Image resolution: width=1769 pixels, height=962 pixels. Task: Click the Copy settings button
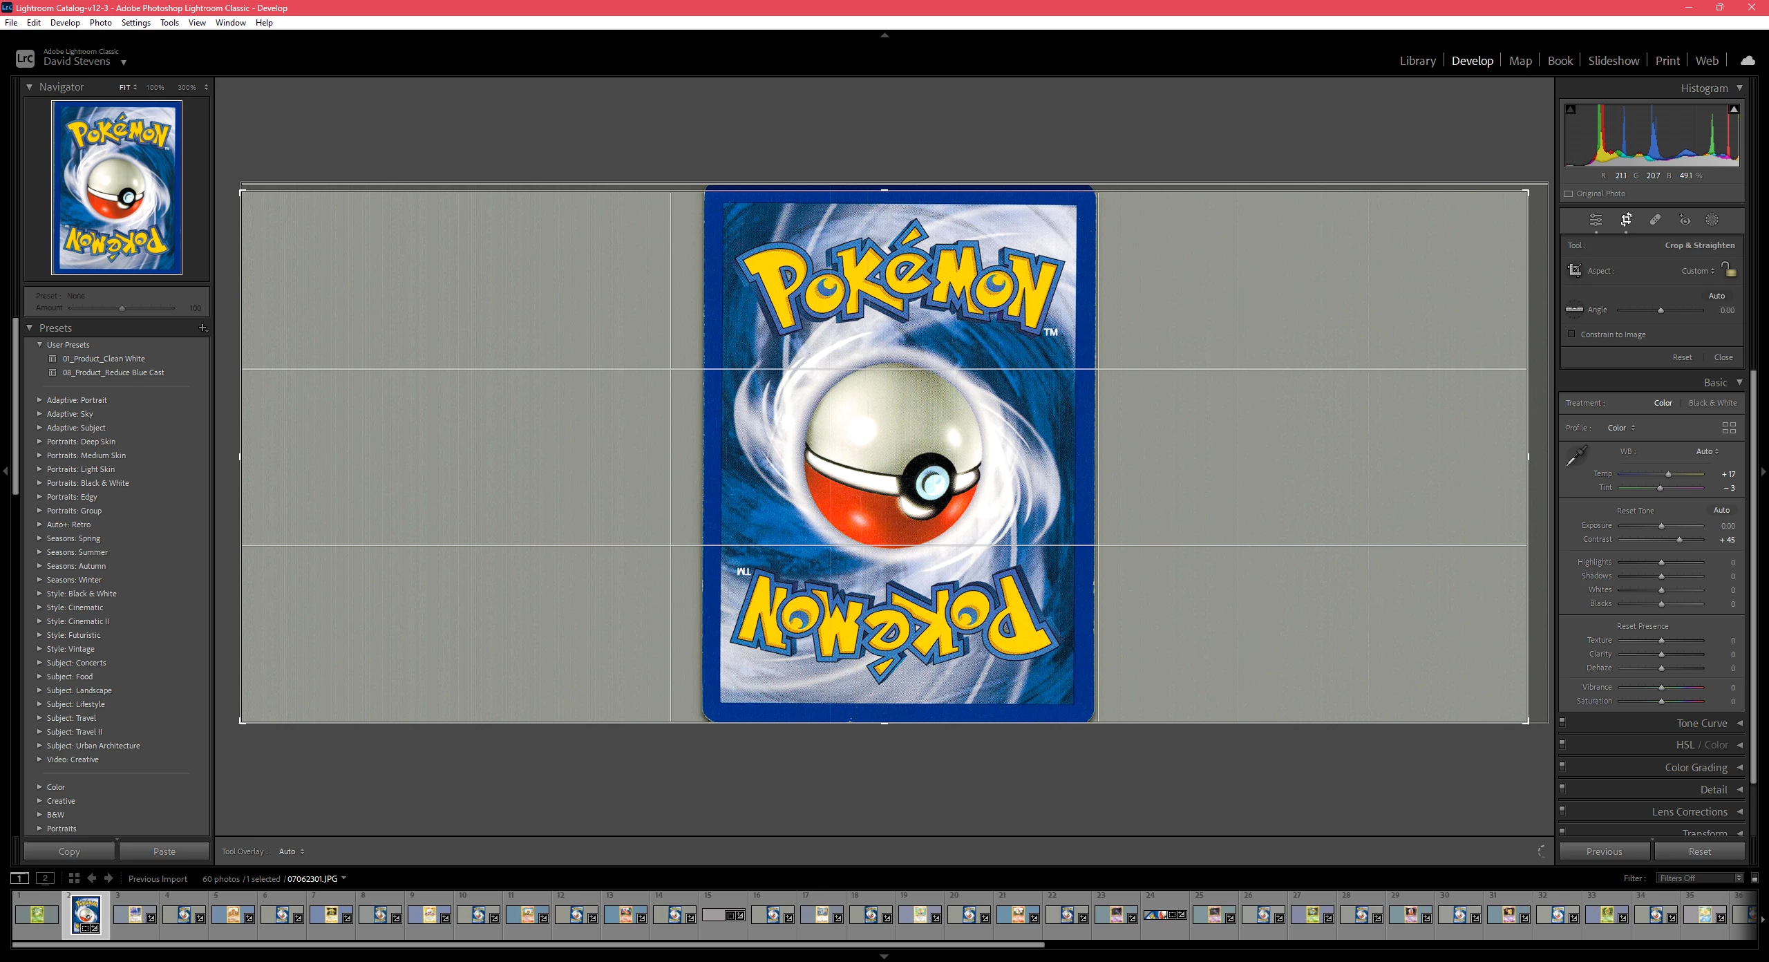(69, 851)
